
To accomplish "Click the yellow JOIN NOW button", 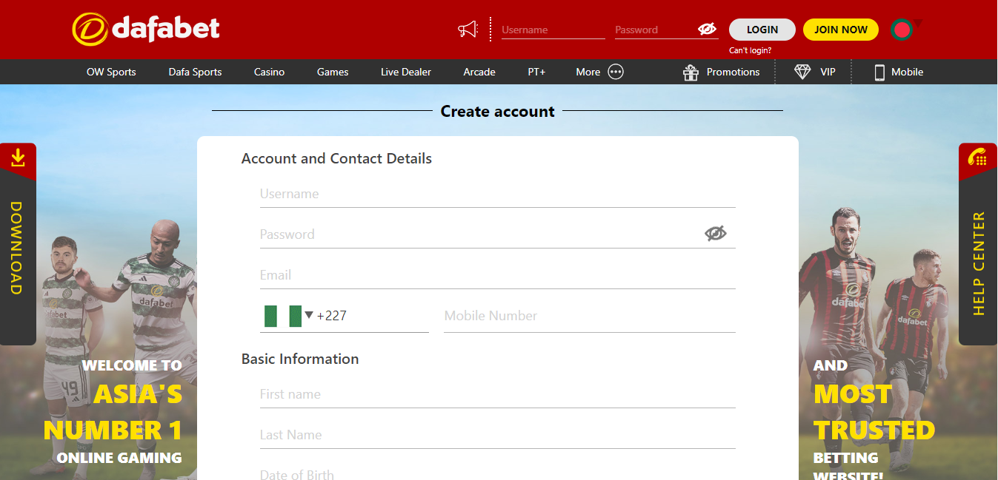I will pyautogui.click(x=840, y=30).
